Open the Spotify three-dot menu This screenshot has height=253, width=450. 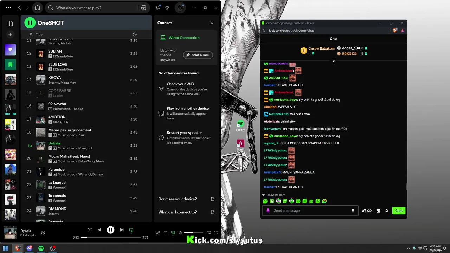tap(8, 8)
